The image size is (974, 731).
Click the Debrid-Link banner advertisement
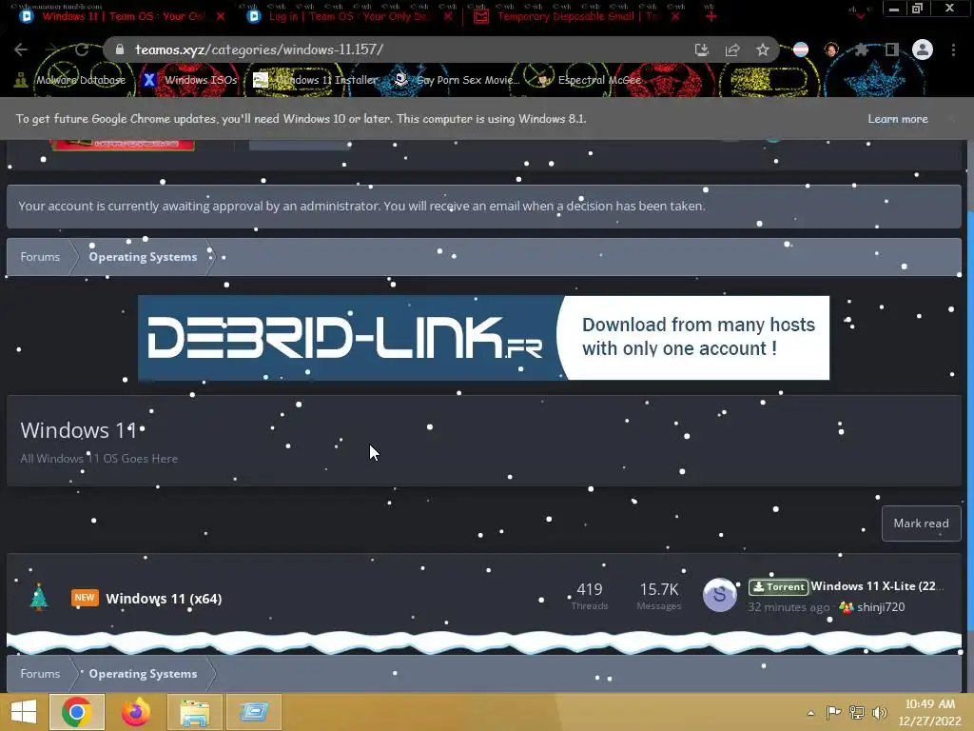(x=483, y=338)
